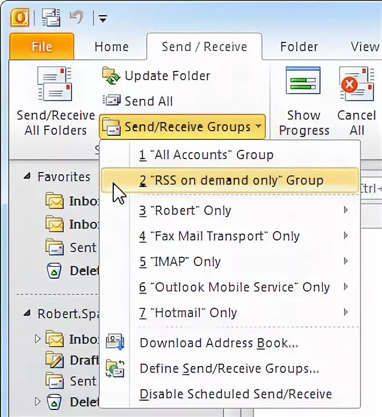
Task: Open "Outlook Mobile Service" Only entry
Action: pos(230,287)
